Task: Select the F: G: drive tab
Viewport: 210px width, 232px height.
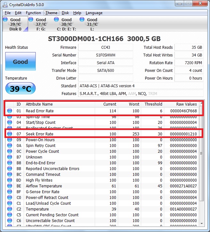Action: click(41, 24)
